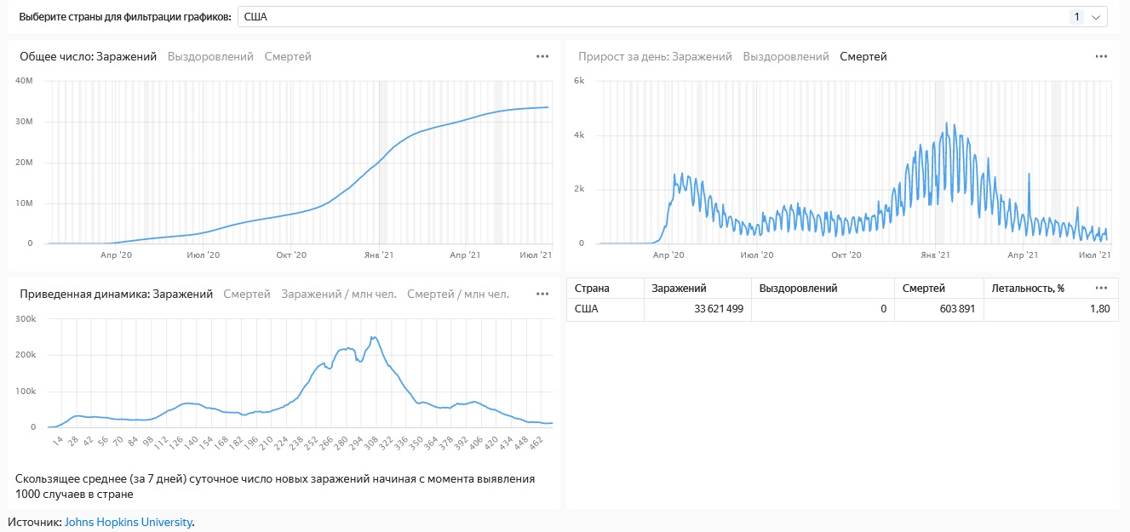Viewport: 1130px width, 532px height.
Task: Click the selected-count badge in the country filter
Action: click(x=1076, y=17)
